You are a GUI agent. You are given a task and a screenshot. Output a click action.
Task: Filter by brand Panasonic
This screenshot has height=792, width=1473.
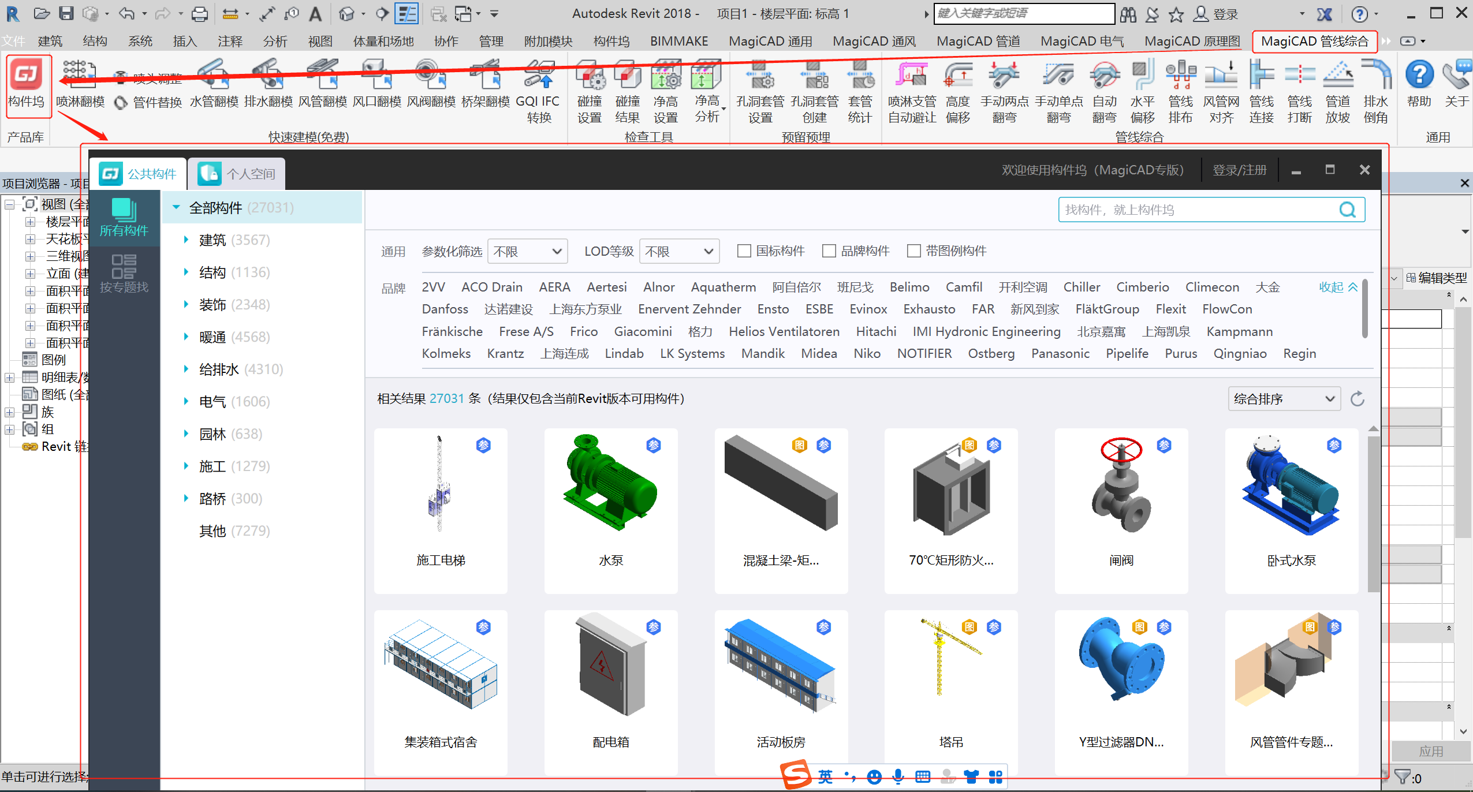pos(1060,353)
